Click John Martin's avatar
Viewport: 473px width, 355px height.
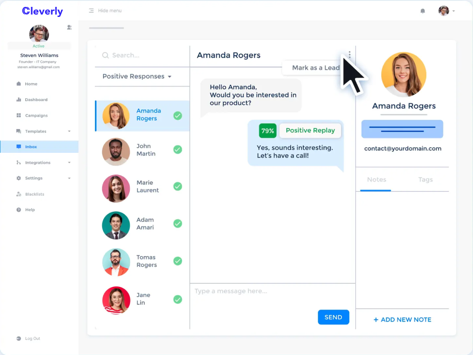(x=116, y=152)
